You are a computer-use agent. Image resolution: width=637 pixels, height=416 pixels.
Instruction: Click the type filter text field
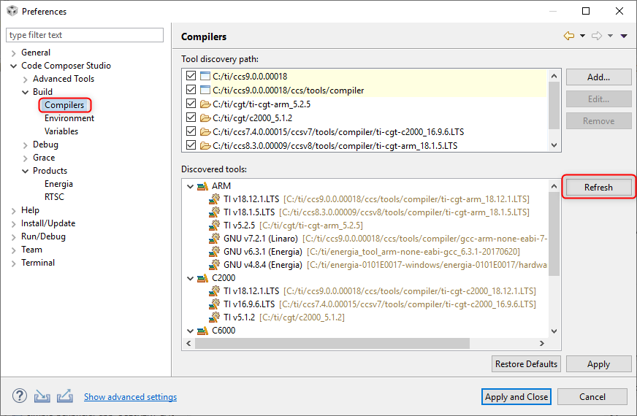[x=85, y=35]
